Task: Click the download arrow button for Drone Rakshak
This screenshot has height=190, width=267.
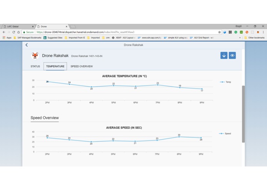Action: coord(224,55)
